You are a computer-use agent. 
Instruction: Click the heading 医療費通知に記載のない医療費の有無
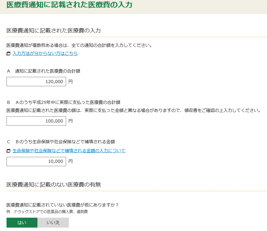[x=54, y=184]
